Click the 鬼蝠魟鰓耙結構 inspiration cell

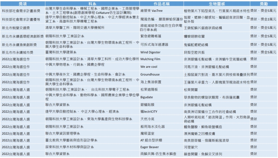(217, 45)
